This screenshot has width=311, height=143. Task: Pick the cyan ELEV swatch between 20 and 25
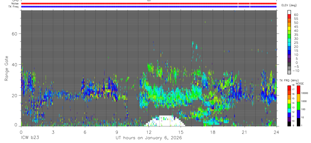289,44
